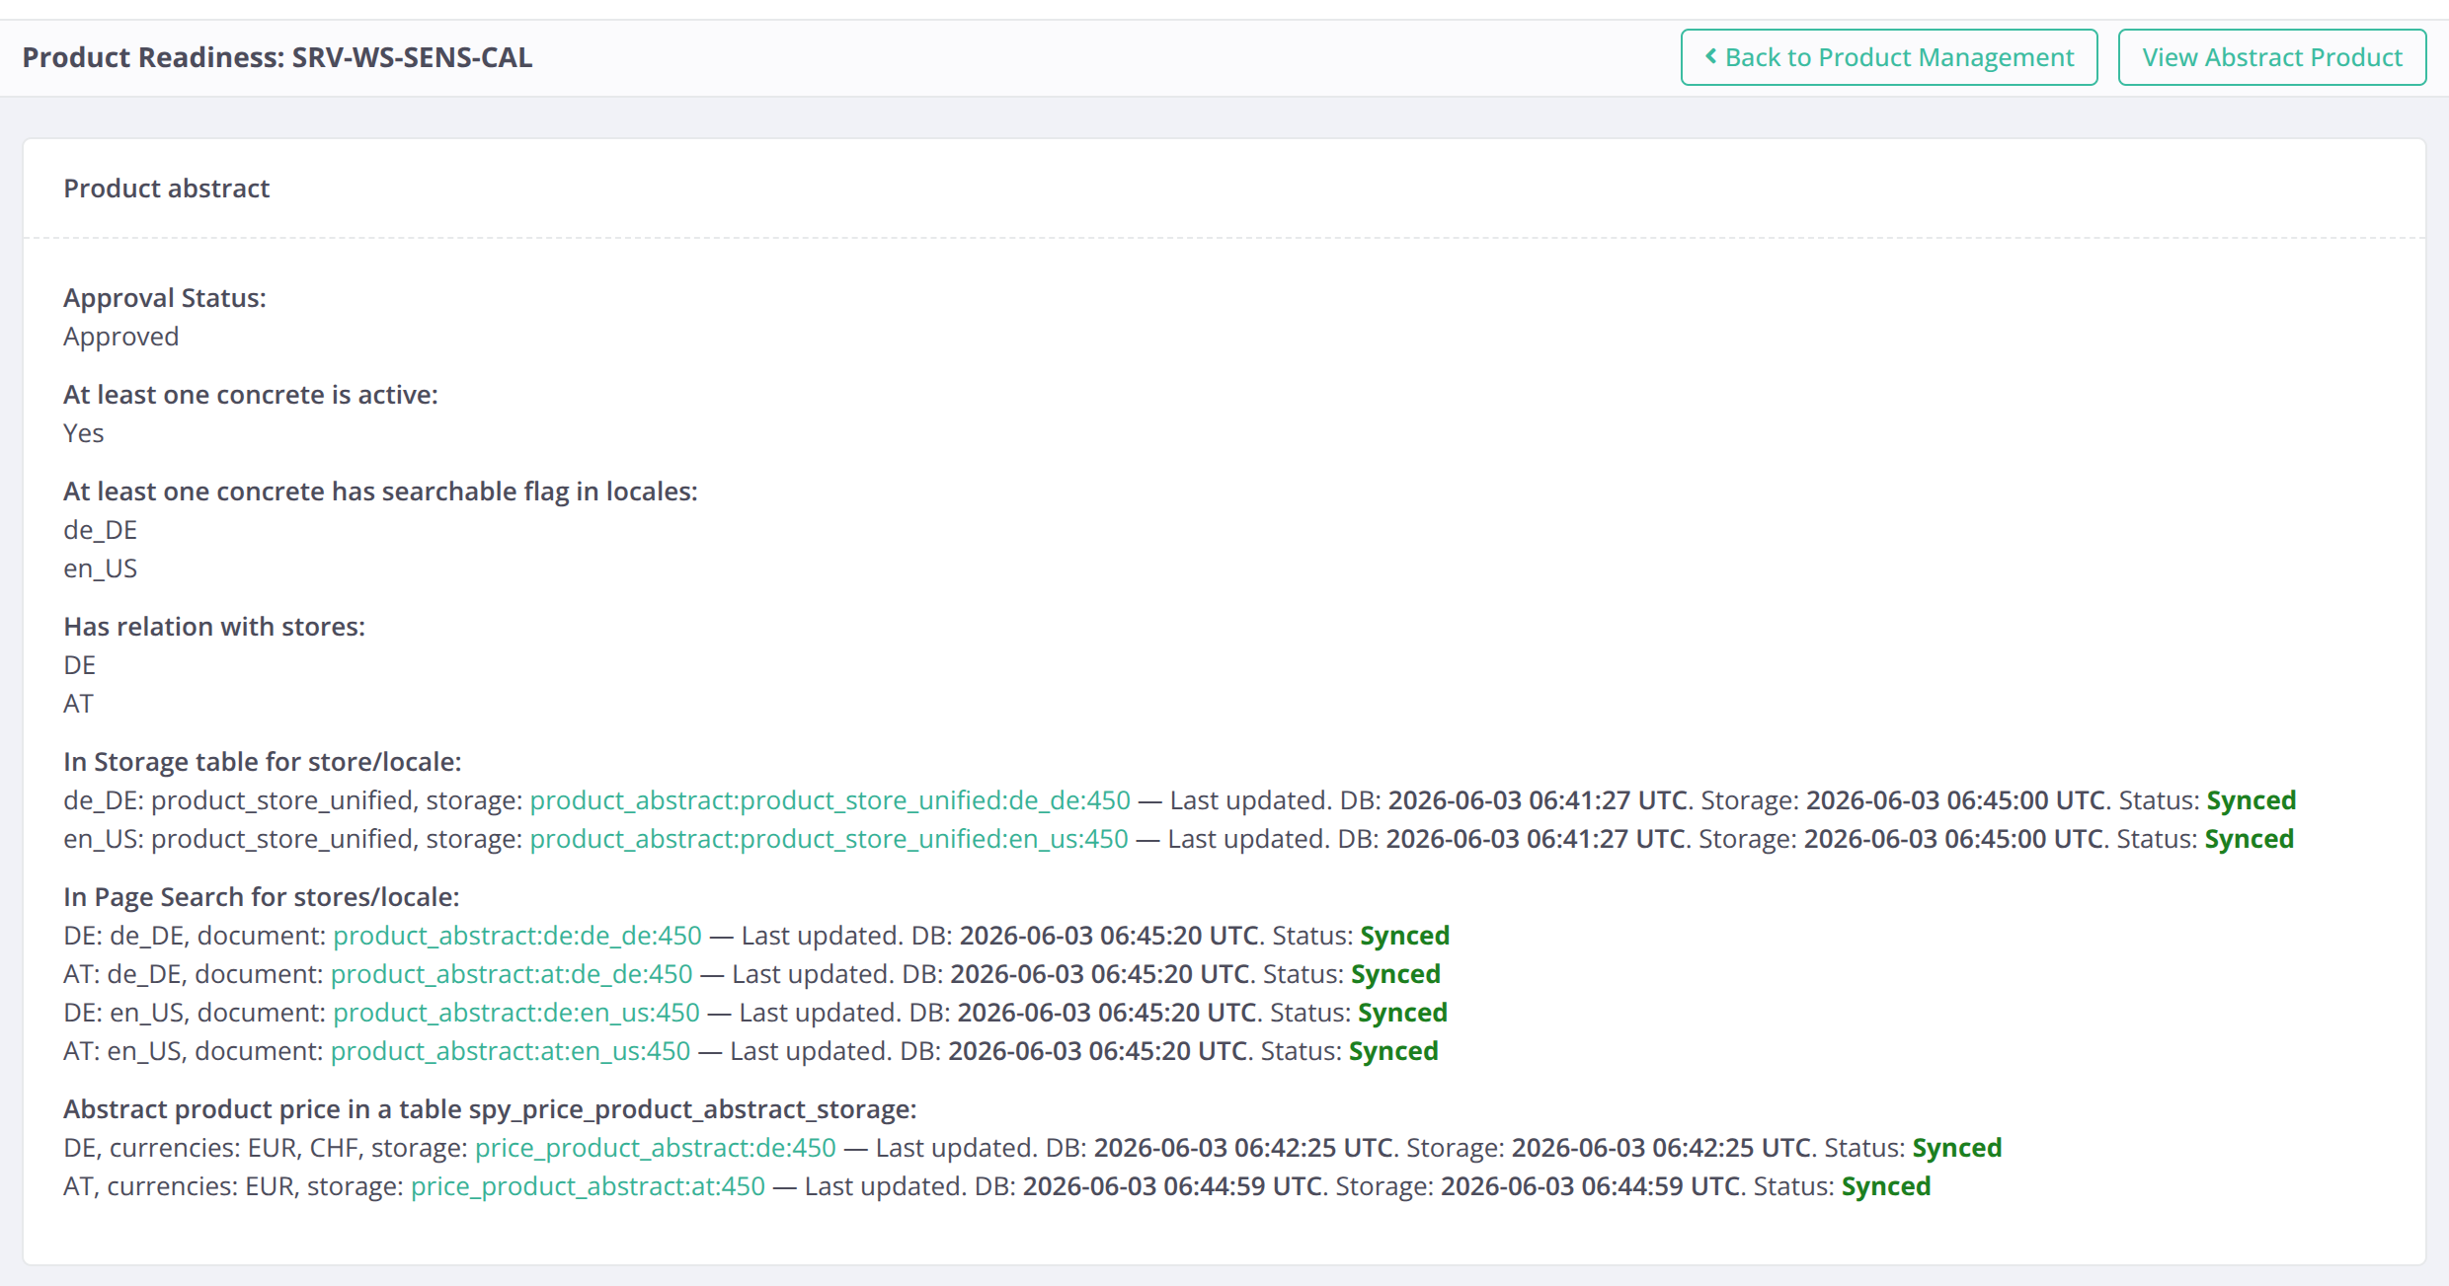Screen dimensions: 2449x1286
Task: Click the searchable flag in locales label
Action: (380, 491)
